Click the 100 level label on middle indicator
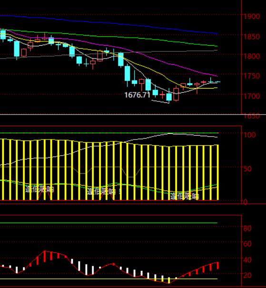The width and height of the screenshot is (266, 288). click(250, 135)
